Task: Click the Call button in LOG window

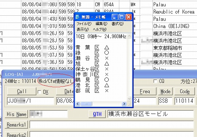Action: tap(22, 91)
